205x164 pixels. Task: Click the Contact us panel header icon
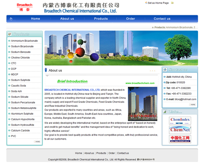(165, 70)
